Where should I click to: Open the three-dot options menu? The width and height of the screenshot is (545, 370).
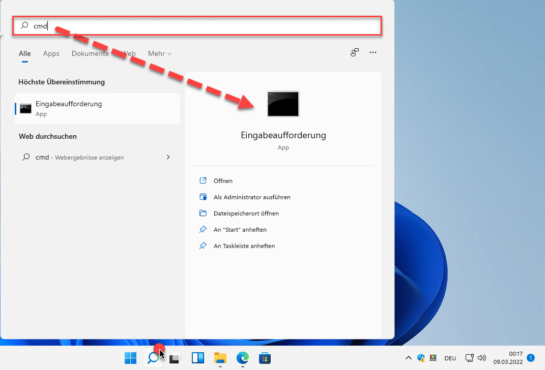click(x=373, y=52)
